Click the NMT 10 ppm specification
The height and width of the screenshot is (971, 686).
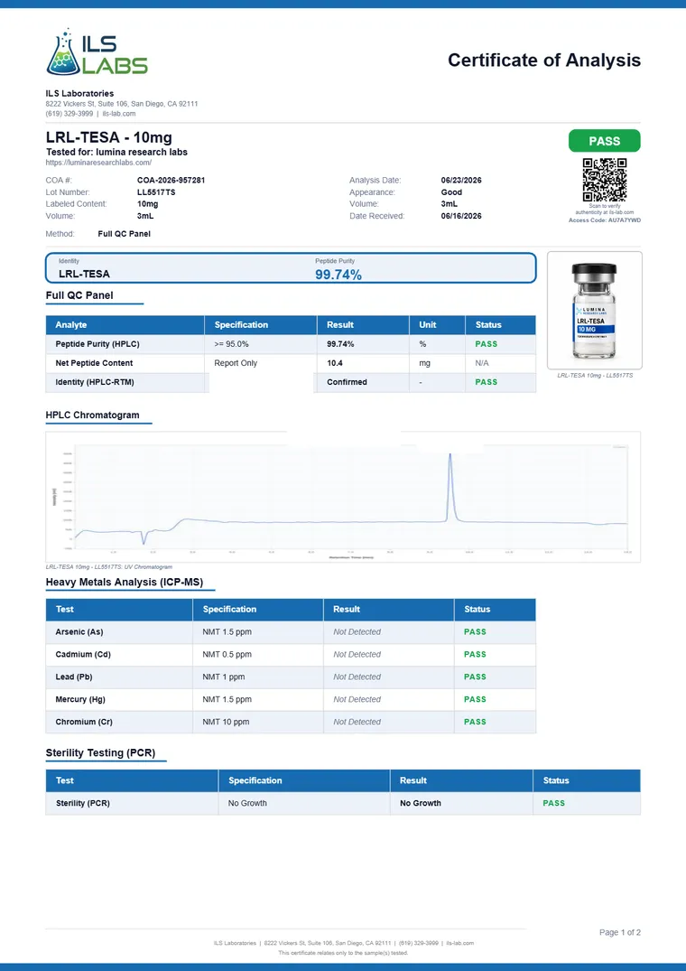226,722
